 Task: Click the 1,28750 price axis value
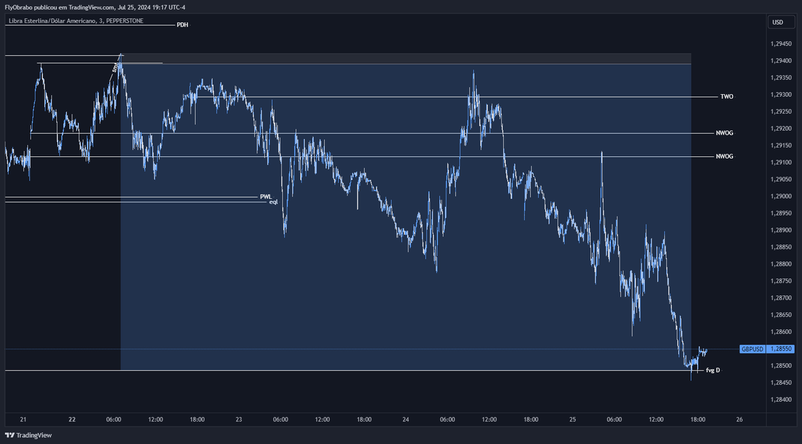780,281
